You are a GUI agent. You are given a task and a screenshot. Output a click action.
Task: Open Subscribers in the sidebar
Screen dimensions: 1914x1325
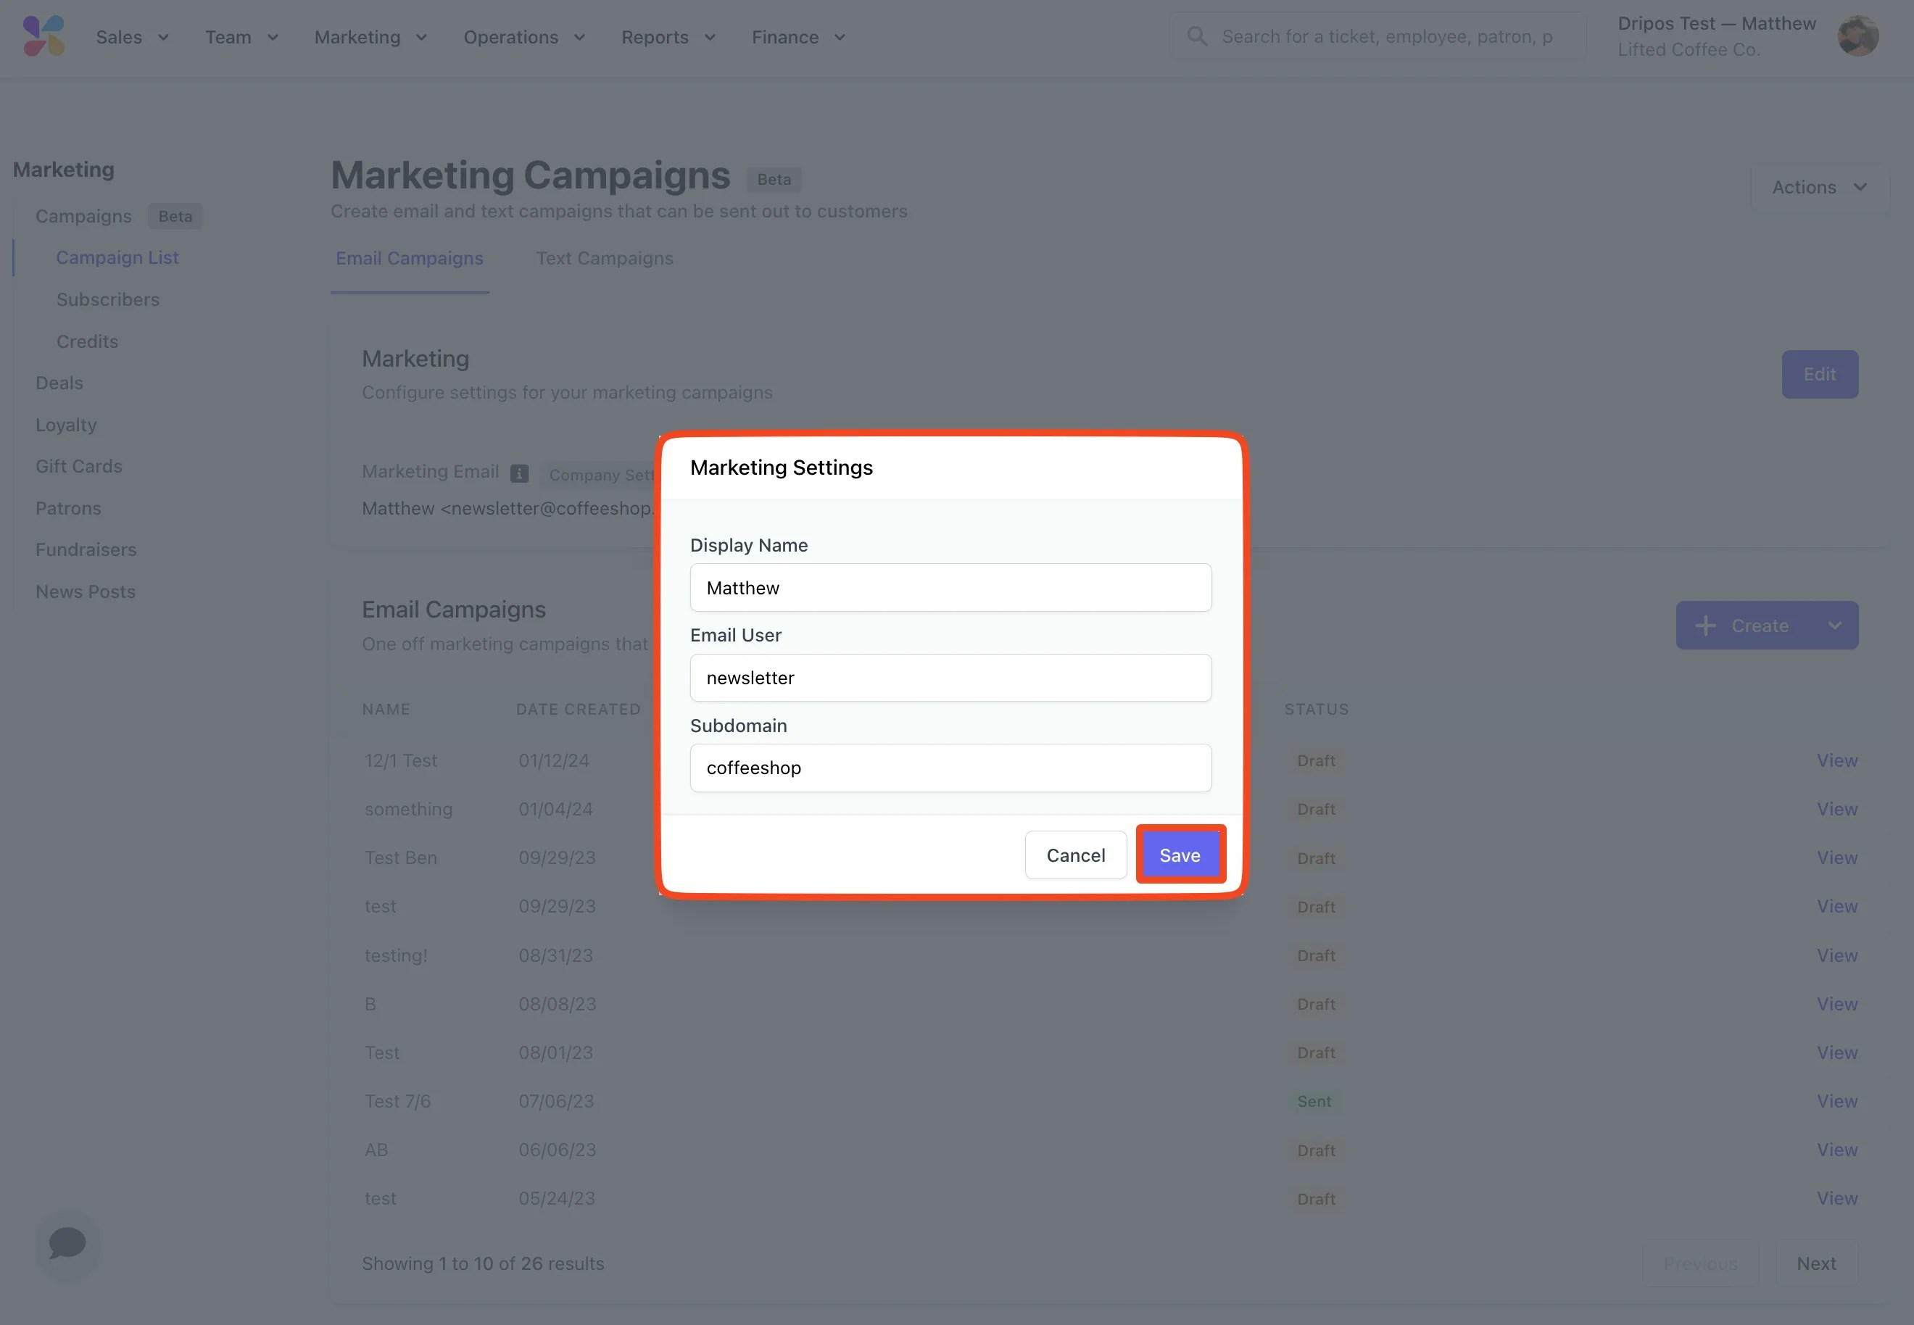[x=108, y=299]
